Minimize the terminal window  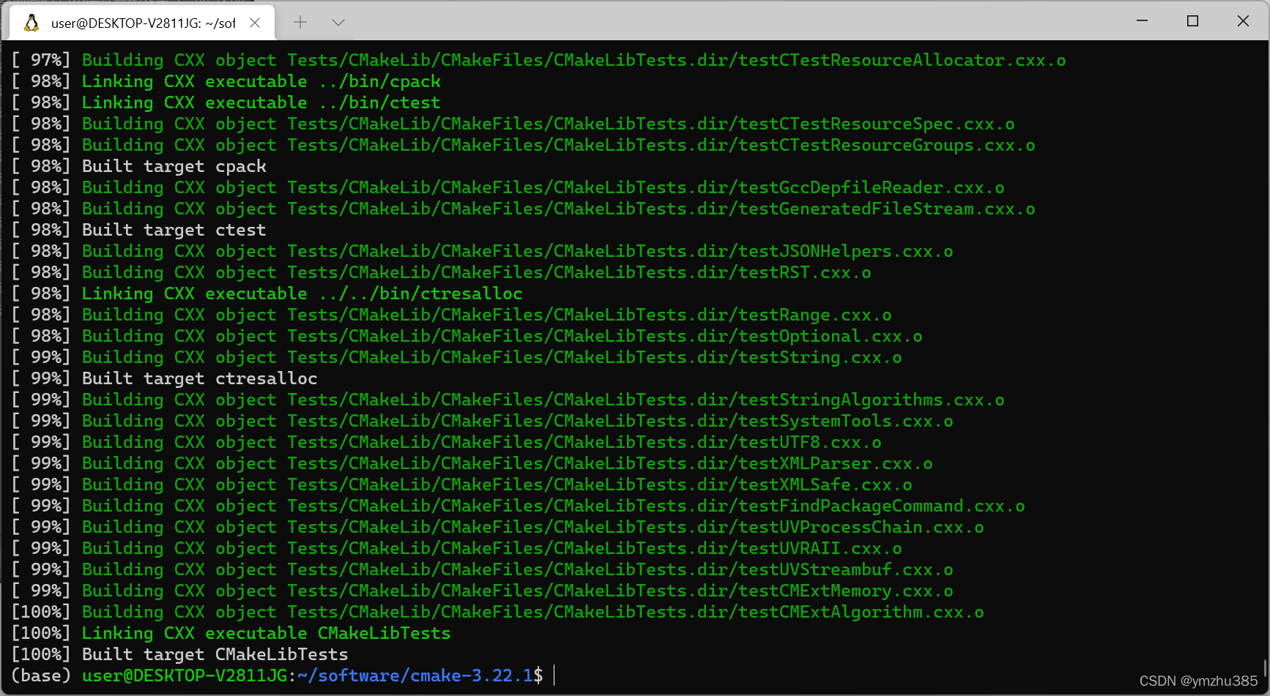[1142, 21]
